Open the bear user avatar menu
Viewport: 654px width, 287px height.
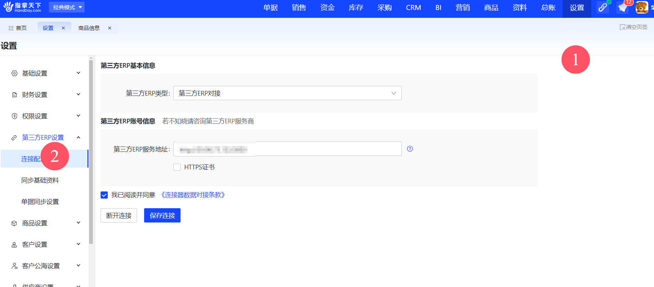tap(642, 7)
